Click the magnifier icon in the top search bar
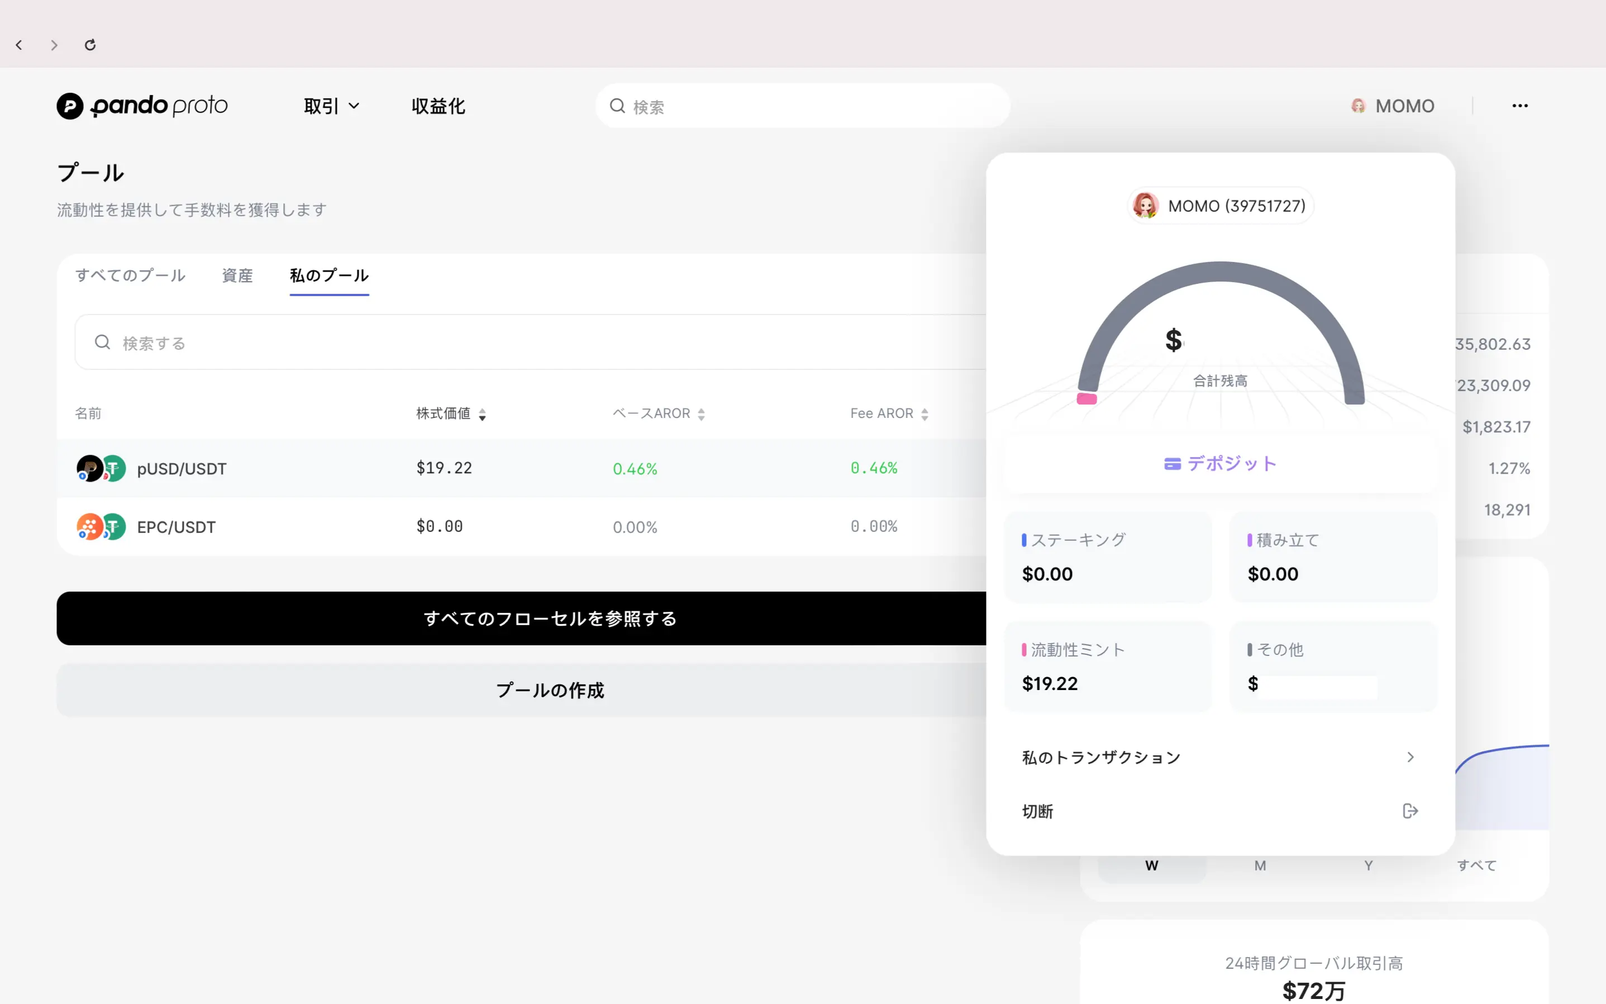1606x1004 pixels. click(x=617, y=106)
